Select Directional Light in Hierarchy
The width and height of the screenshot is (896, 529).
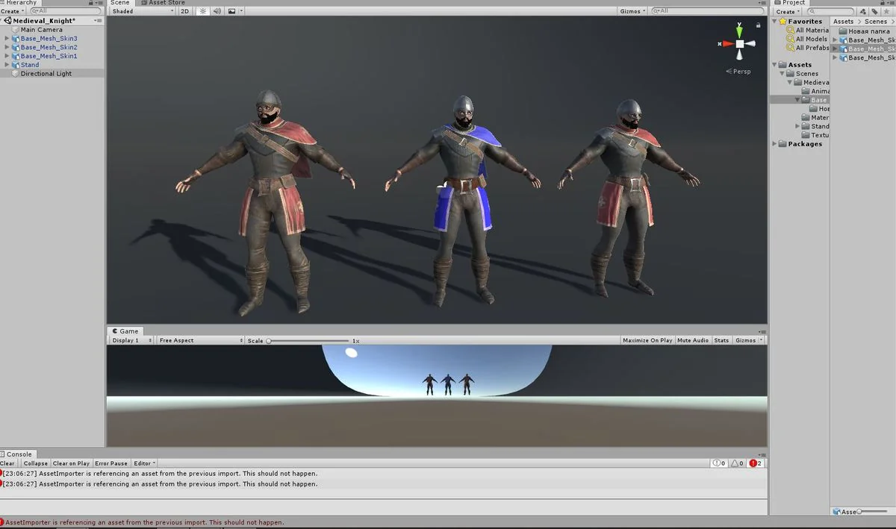tap(46, 74)
